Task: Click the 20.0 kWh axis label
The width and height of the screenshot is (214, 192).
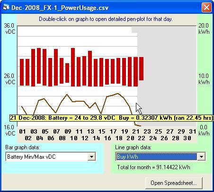Action: tap(204, 29)
